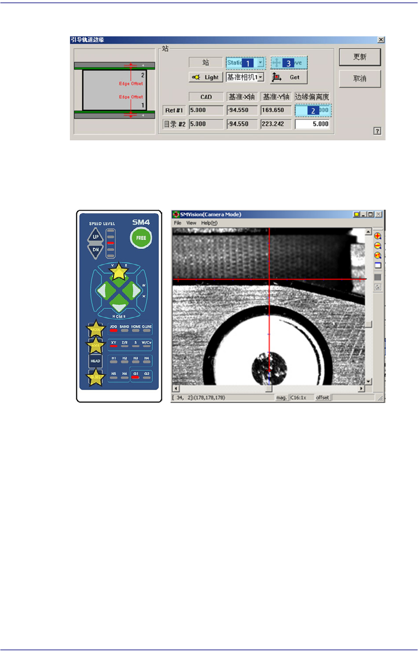Reset SMVision zoom to x1

(x=378, y=255)
